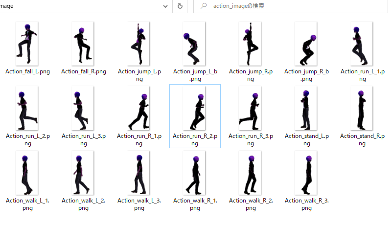Select the Action_jump_L.png thumbnail
Image resolution: width=392 pixels, height=225 pixels.
coord(138,44)
